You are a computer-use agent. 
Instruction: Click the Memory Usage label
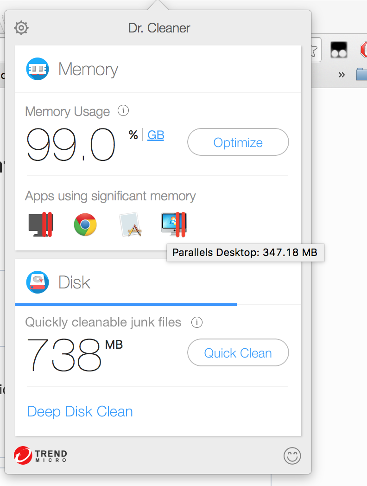click(x=68, y=112)
